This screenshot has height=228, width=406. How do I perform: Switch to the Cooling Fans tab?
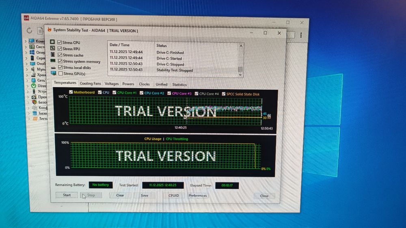91,83
